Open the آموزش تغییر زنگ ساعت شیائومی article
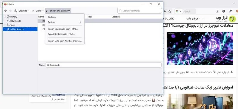 [198, 88]
